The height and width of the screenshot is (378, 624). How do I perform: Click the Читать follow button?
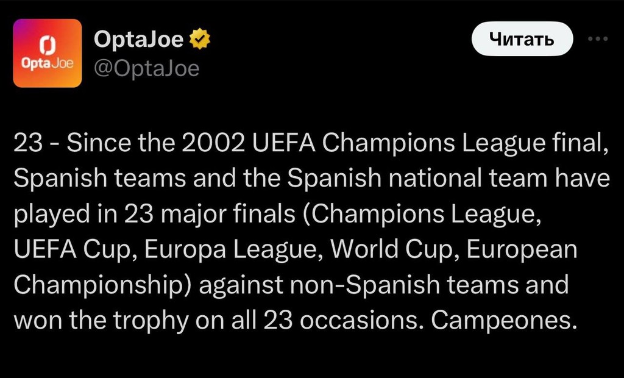click(x=522, y=38)
